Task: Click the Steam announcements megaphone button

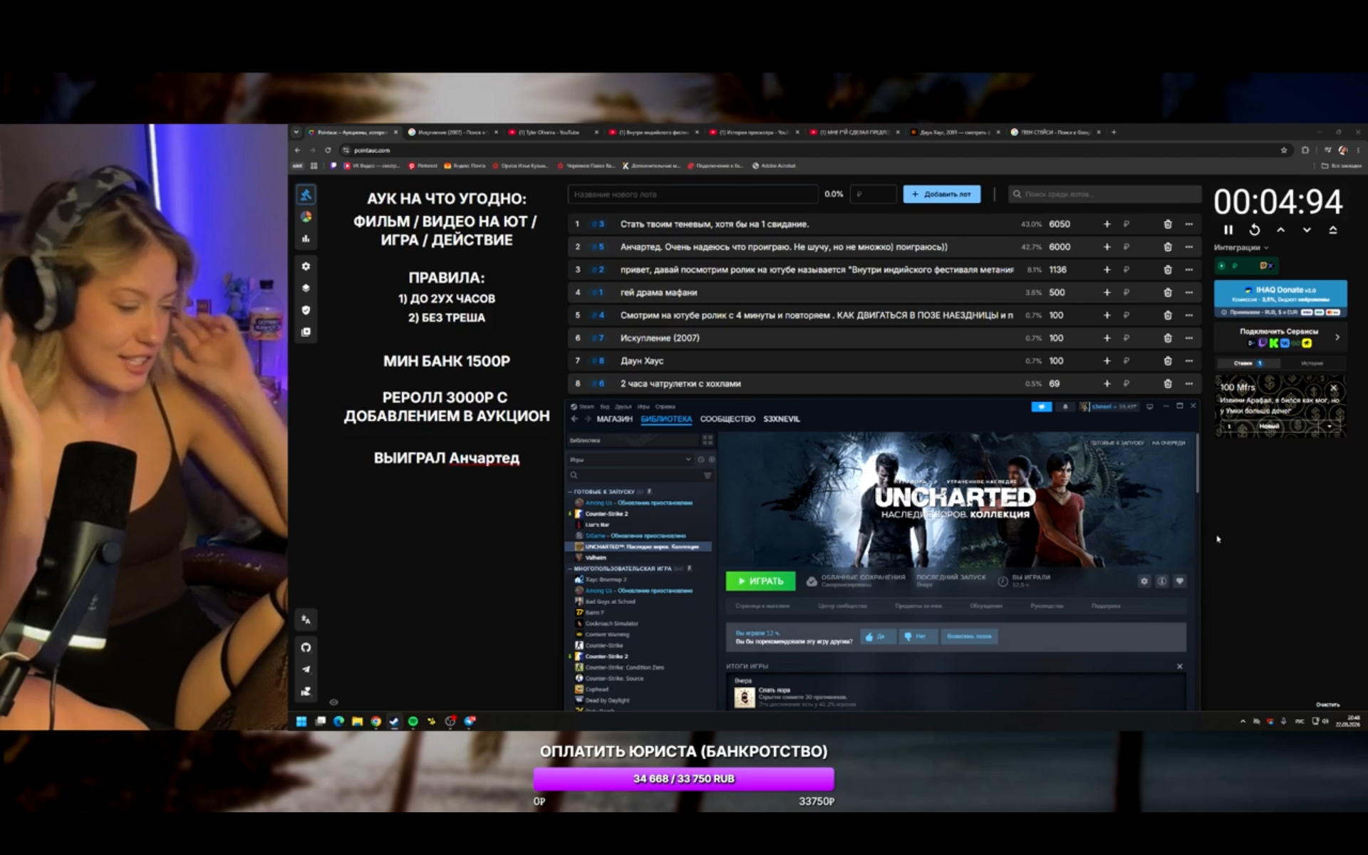Action: (1041, 407)
